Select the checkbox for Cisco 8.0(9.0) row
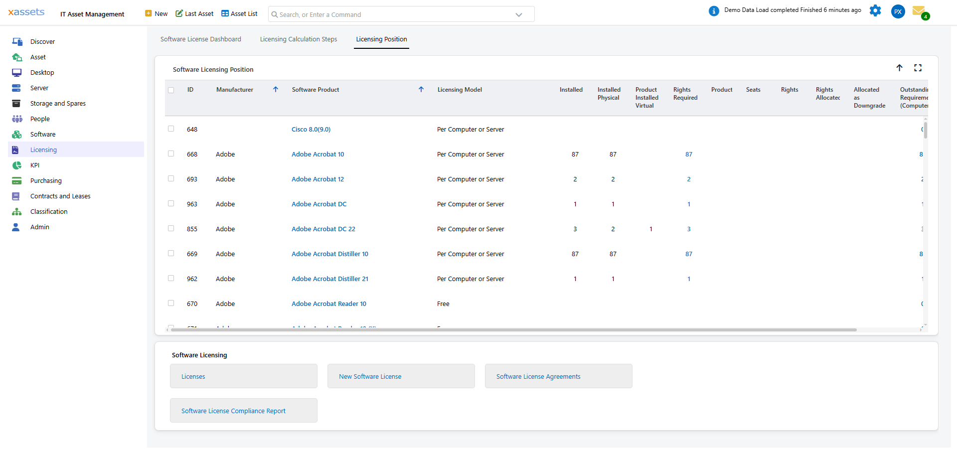Image resolution: width=957 pixels, height=454 pixels. coord(171,129)
